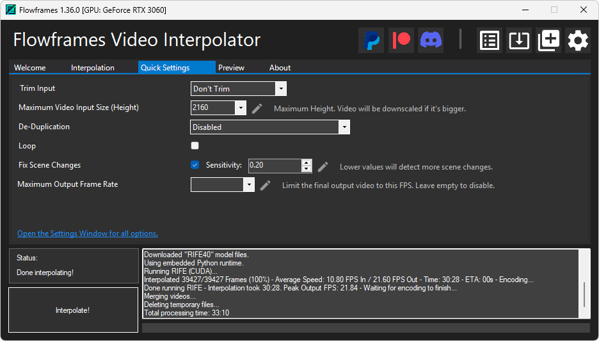Close the Flowframes window
The image size is (599, 341).
pyautogui.click(x=584, y=10)
